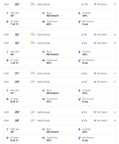119x144 pixels.
Task: Click the partly cloudy sun icon at 14:30
Action: pyautogui.click(x=33, y=4)
